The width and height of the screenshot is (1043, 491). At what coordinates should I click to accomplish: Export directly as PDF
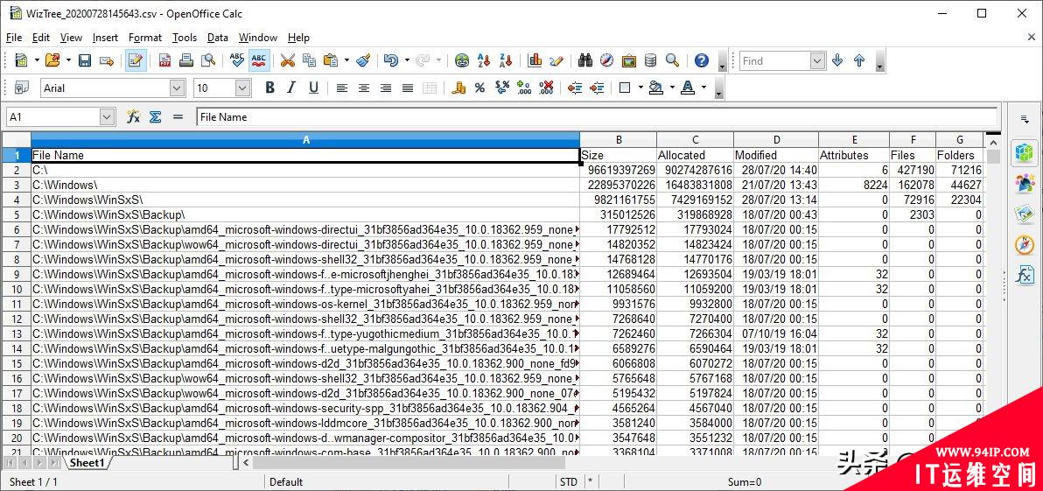[164, 60]
